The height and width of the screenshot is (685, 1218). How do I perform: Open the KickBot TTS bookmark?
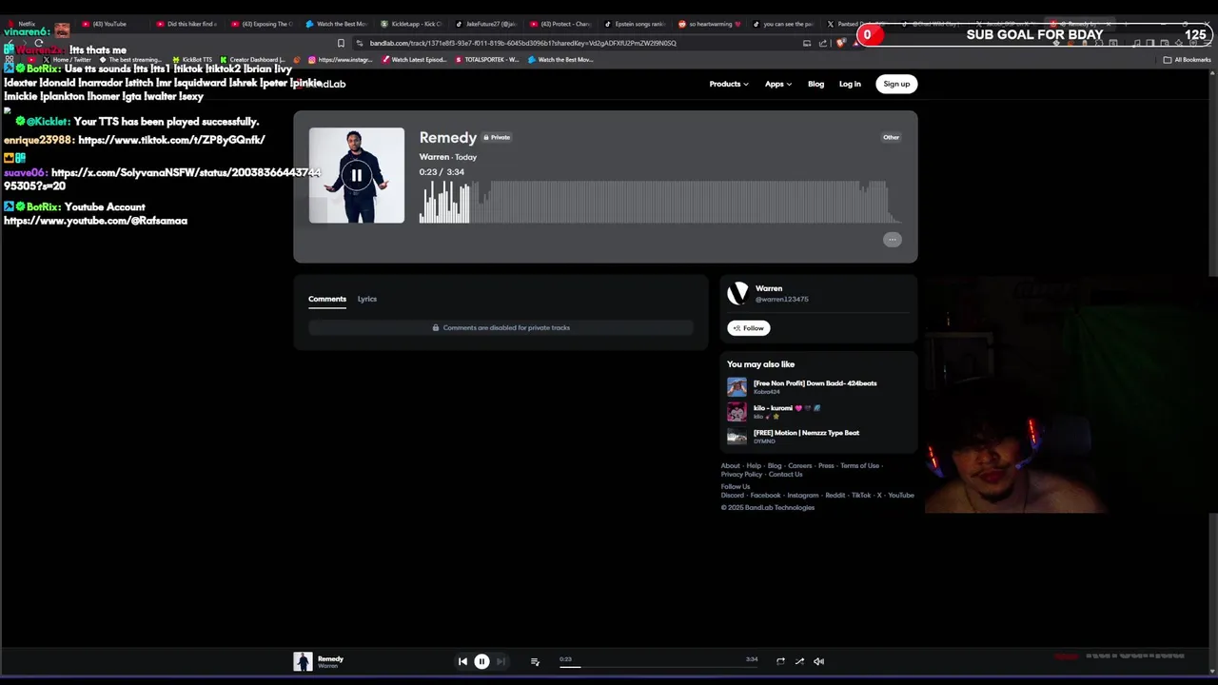tap(192, 60)
